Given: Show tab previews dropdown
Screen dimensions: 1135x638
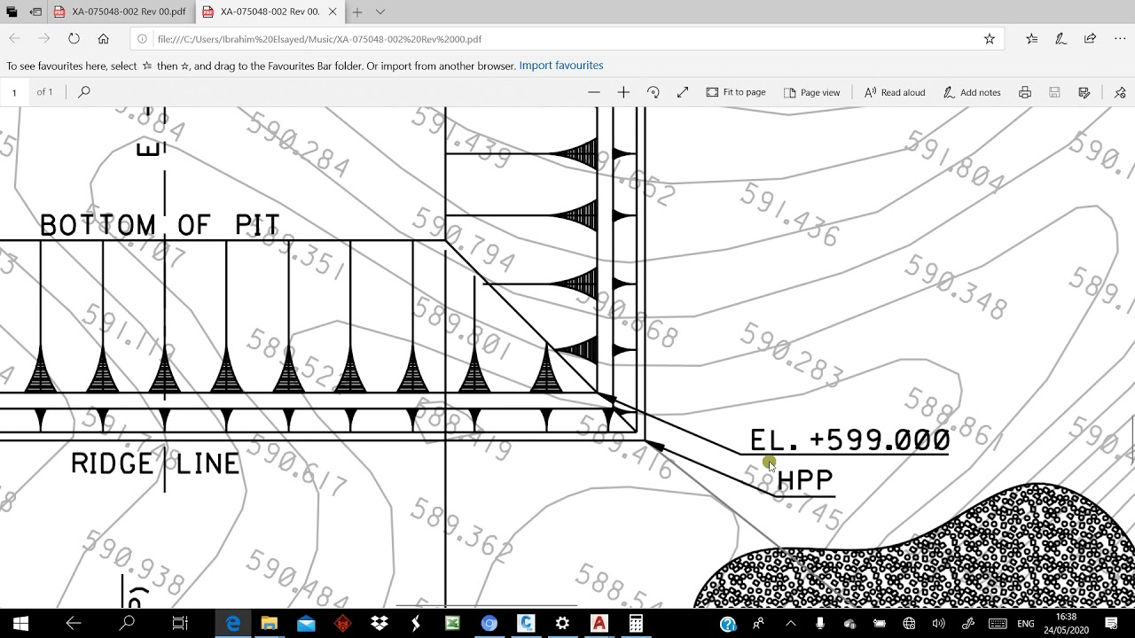Looking at the screenshot, I should [380, 12].
